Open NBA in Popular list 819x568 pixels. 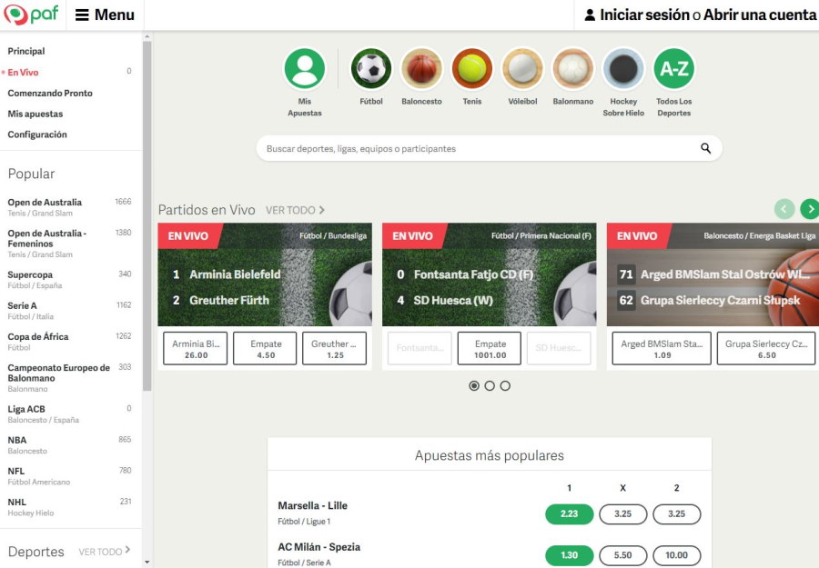69,445
